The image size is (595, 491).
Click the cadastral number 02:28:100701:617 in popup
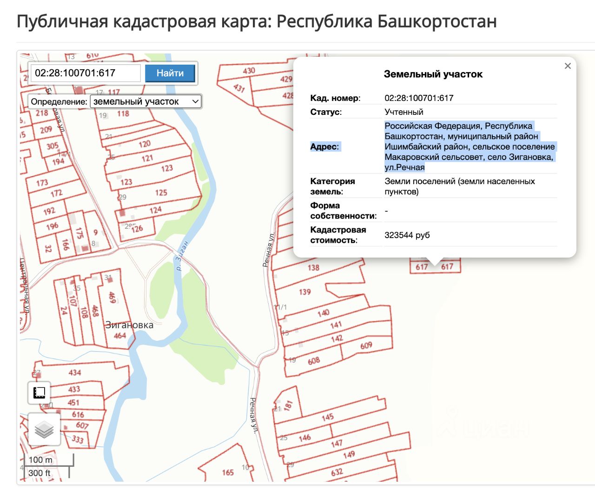pyautogui.click(x=419, y=98)
